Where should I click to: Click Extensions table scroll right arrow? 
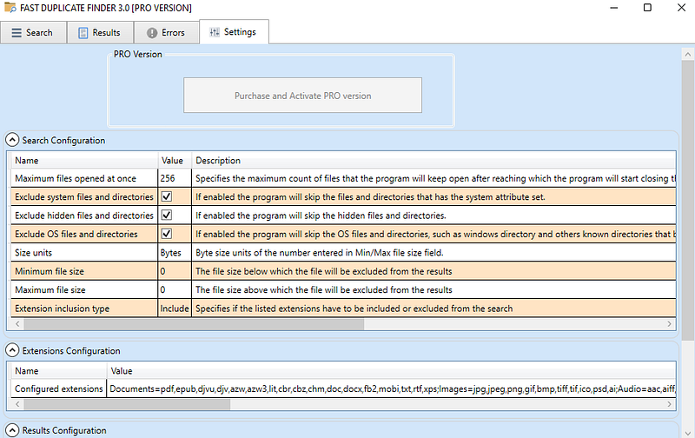pos(669,404)
